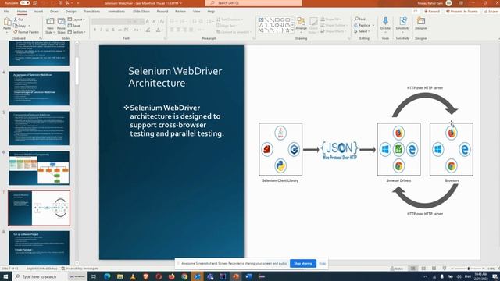The image size is (500, 281).
Task: Select the Set up a Maven Project thumbnail
Action: (39, 247)
